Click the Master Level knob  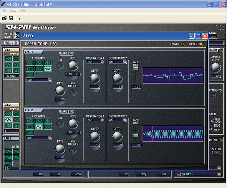(215, 68)
